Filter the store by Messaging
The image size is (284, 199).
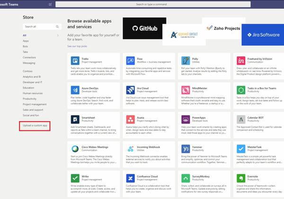tap(29, 63)
